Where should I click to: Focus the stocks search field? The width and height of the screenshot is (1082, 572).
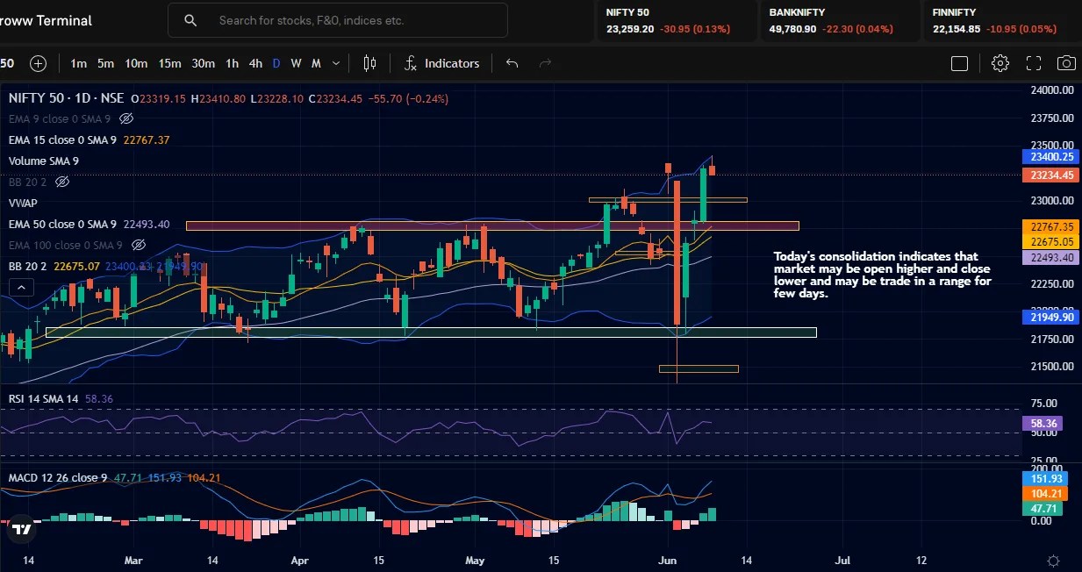[x=338, y=20]
